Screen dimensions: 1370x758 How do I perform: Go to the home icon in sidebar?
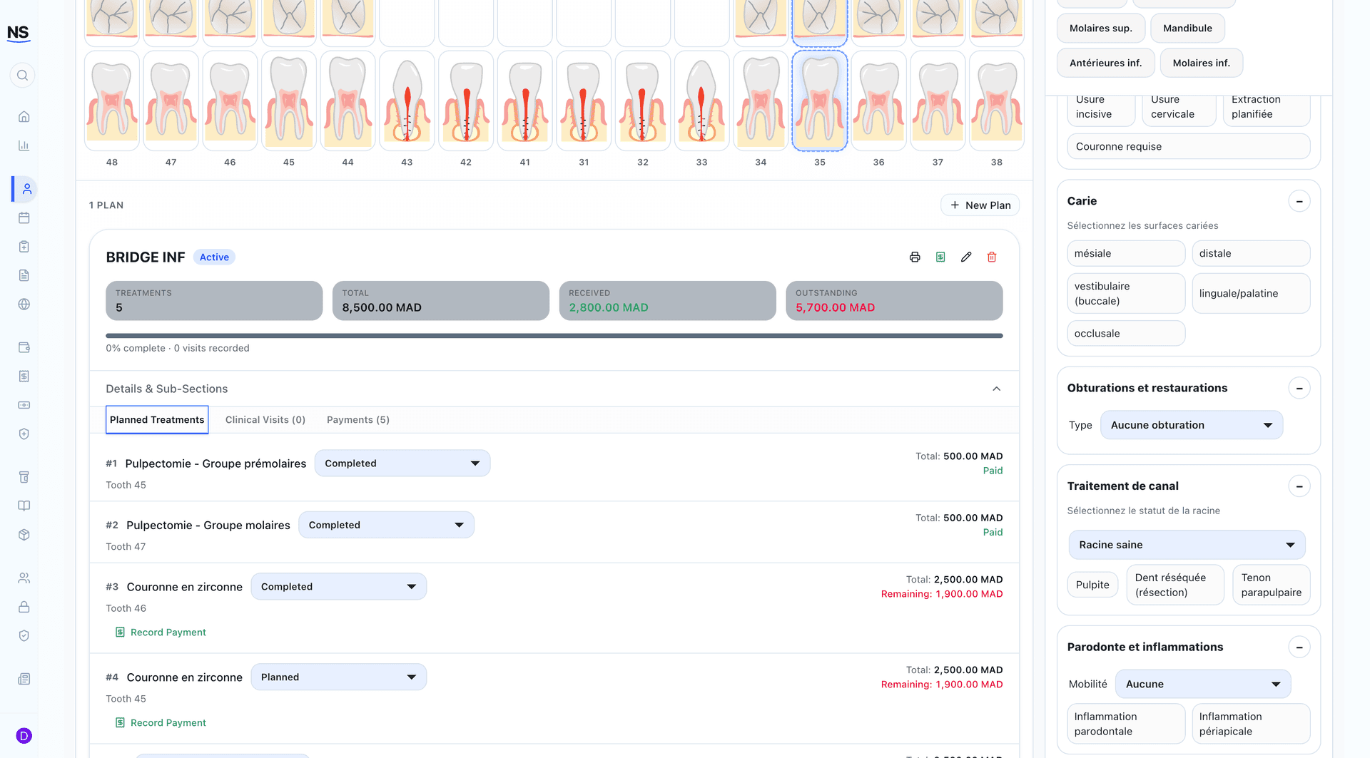[x=24, y=117]
